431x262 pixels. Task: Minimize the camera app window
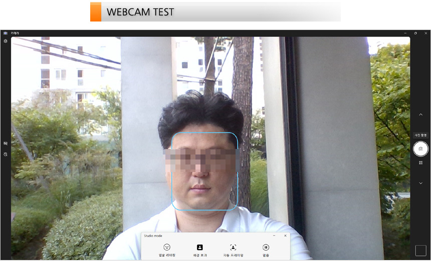404,33
